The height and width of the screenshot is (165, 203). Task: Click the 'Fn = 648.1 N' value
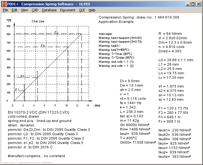coord(169,117)
